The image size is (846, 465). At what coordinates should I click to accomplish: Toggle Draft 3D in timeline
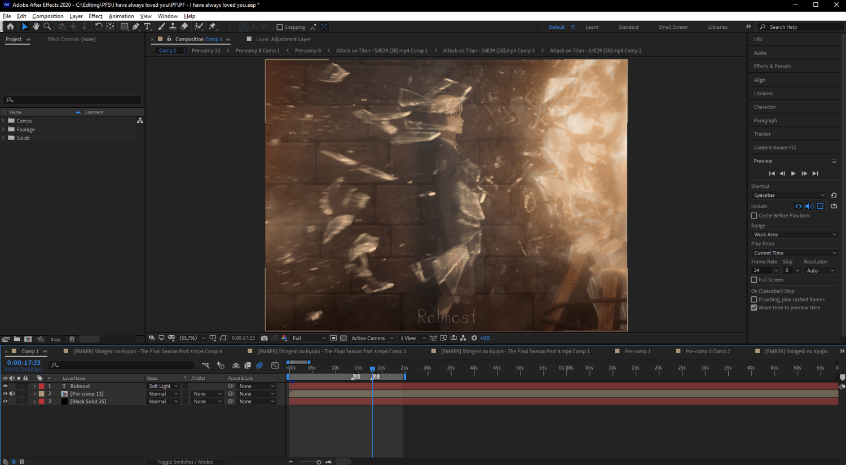(x=221, y=366)
